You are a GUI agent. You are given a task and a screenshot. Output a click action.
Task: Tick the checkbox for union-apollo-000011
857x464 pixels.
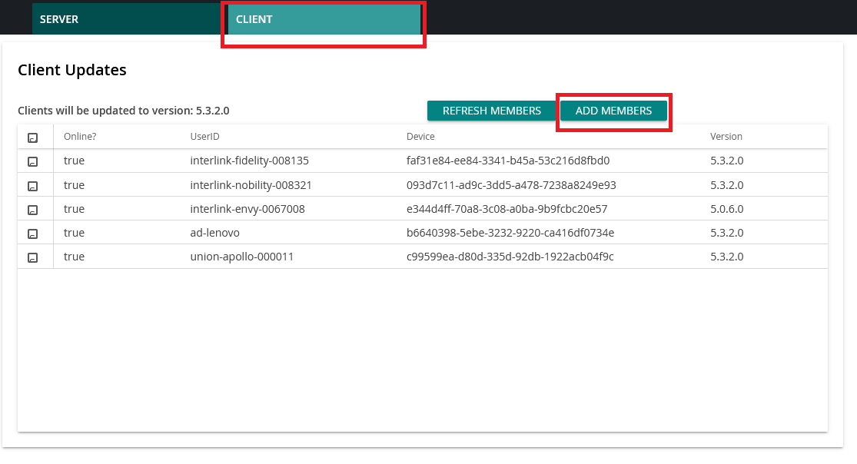[33, 257]
